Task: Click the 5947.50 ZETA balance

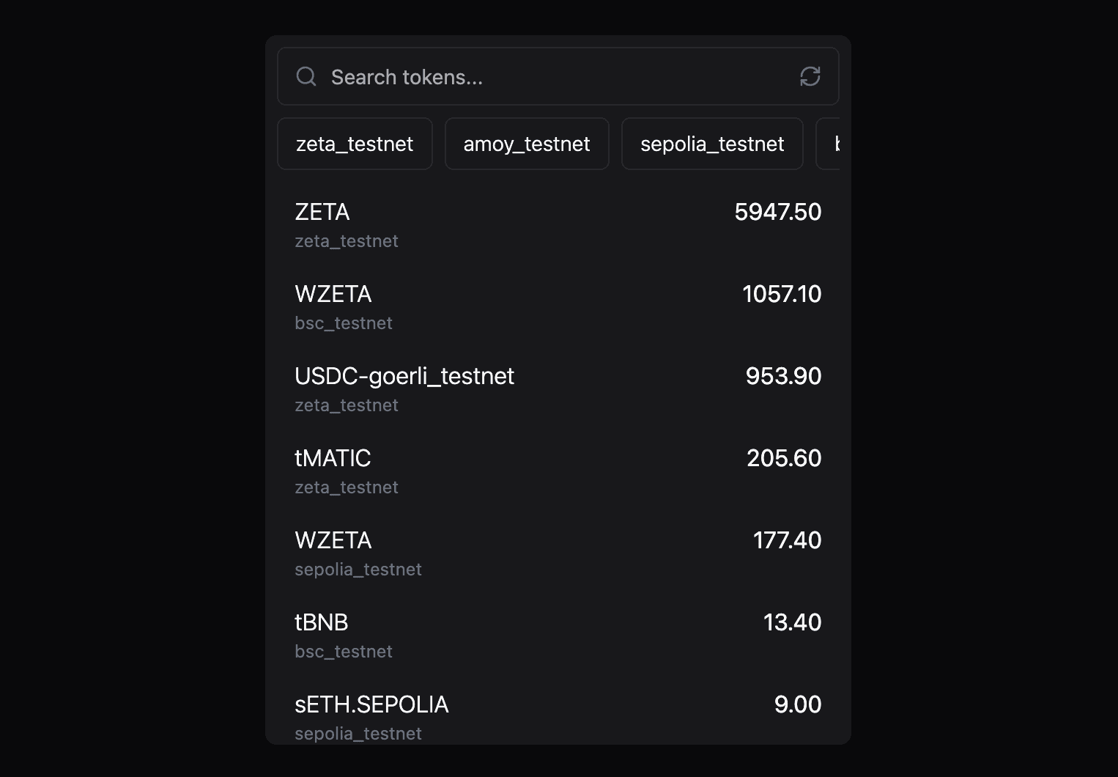Action: pos(777,212)
